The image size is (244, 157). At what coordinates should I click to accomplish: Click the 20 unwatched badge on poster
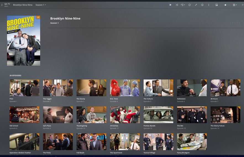(x=38, y=17)
